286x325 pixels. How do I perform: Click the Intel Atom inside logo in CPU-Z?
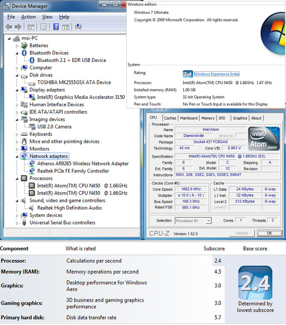tap(264, 138)
